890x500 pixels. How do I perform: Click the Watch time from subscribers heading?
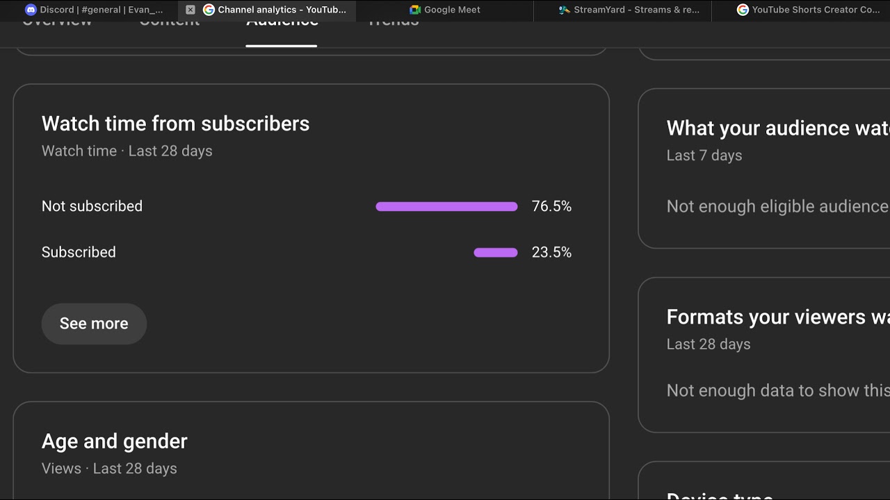(x=175, y=124)
